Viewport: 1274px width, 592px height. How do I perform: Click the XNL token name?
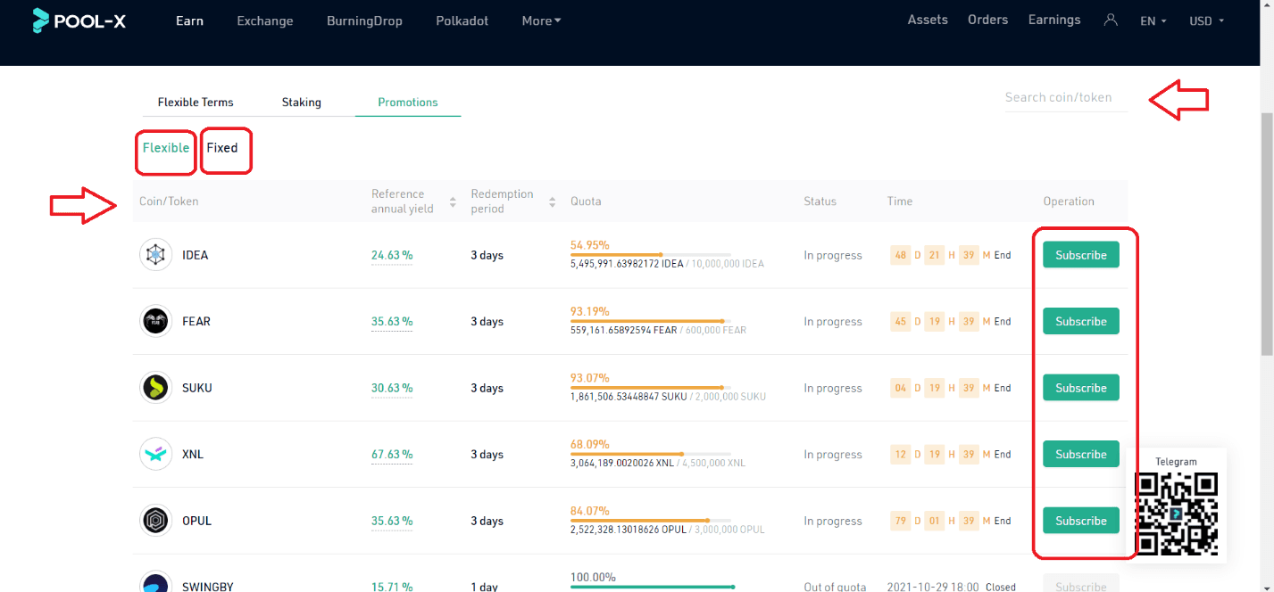coord(193,454)
